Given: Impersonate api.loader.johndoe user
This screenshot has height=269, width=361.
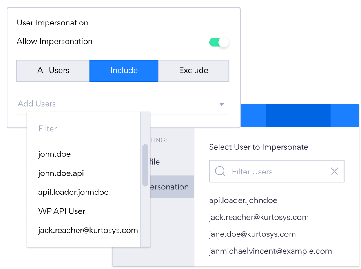Looking at the screenshot, I should pyautogui.click(x=243, y=200).
